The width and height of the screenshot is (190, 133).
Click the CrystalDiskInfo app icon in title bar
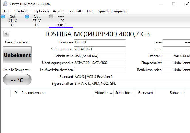coord(5,4)
